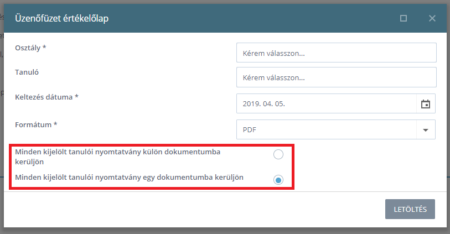450x234 pixels.
Task: Open the Osztály selection box
Action: (337, 53)
